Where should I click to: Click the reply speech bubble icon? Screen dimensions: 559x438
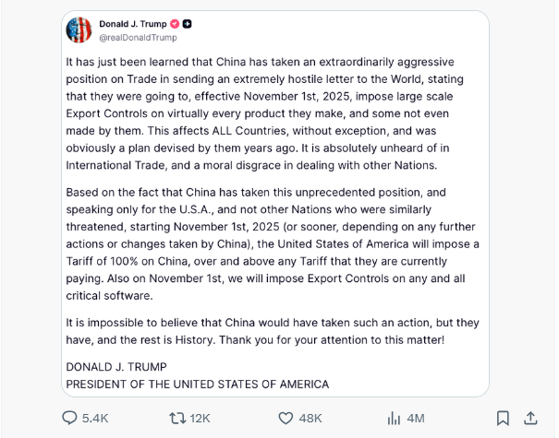(69, 418)
